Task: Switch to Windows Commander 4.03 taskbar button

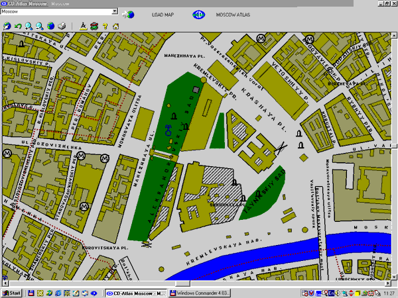Action: click(x=200, y=293)
